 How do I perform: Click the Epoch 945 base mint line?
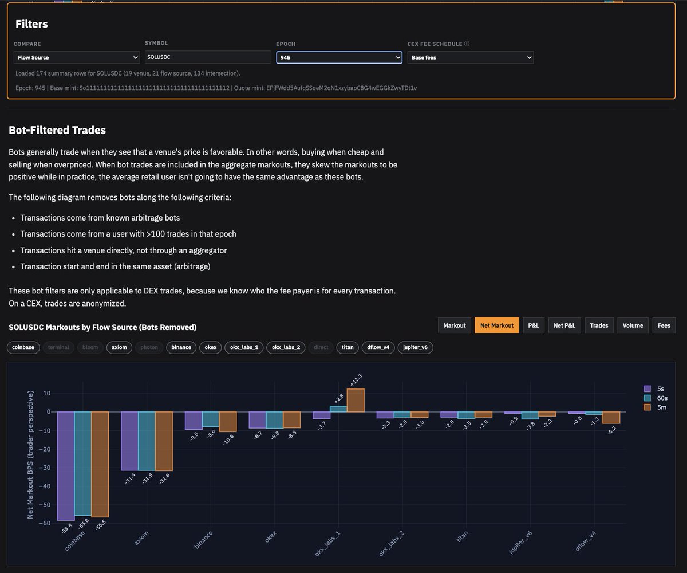[216, 88]
